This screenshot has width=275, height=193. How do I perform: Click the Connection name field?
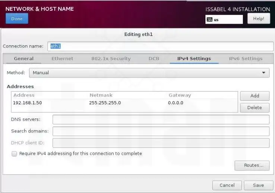(x=160, y=46)
